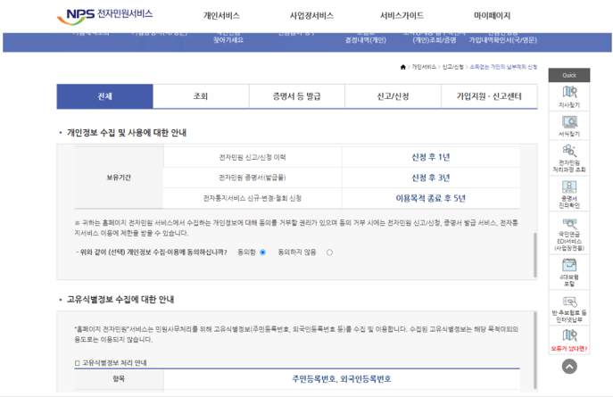Click the home icon in breadcrumb
Image resolution: width=613 pixels, height=397 pixels.
(403, 67)
